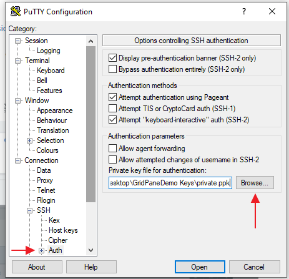Close the PuTTY Configuration dialog

272,11
